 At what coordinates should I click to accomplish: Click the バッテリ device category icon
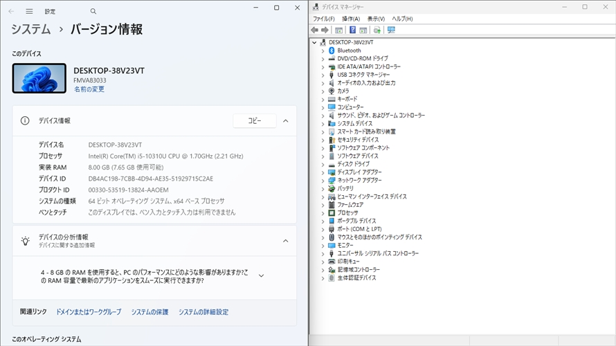pos(332,188)
